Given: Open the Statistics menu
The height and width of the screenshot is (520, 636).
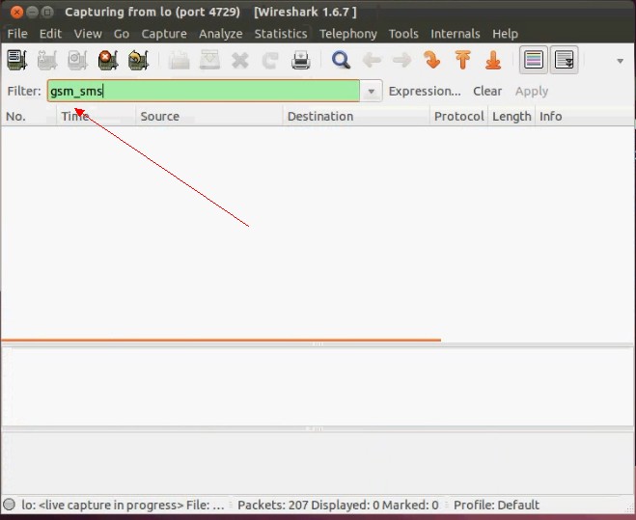Looking at the screenshot, I should (x=281, y=34).
